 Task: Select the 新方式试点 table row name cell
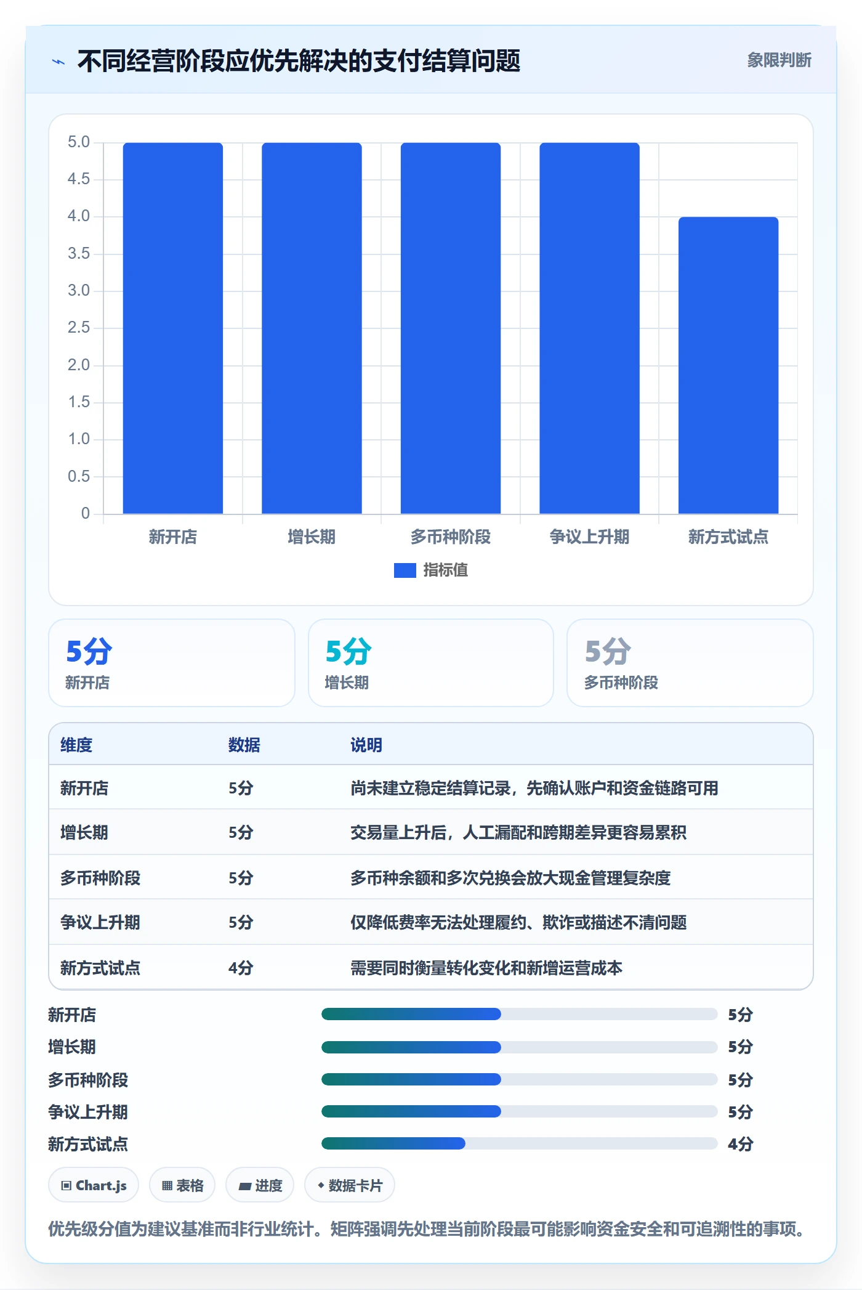pyautogui.click(x=100, y=968)
